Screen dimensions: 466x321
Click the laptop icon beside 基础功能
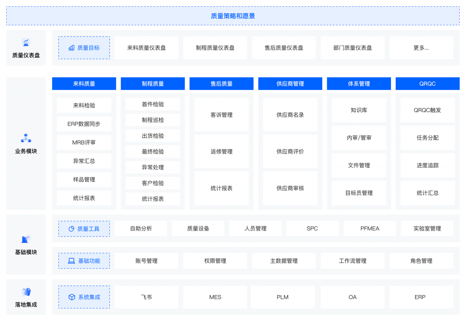click(x=71, y=261)
